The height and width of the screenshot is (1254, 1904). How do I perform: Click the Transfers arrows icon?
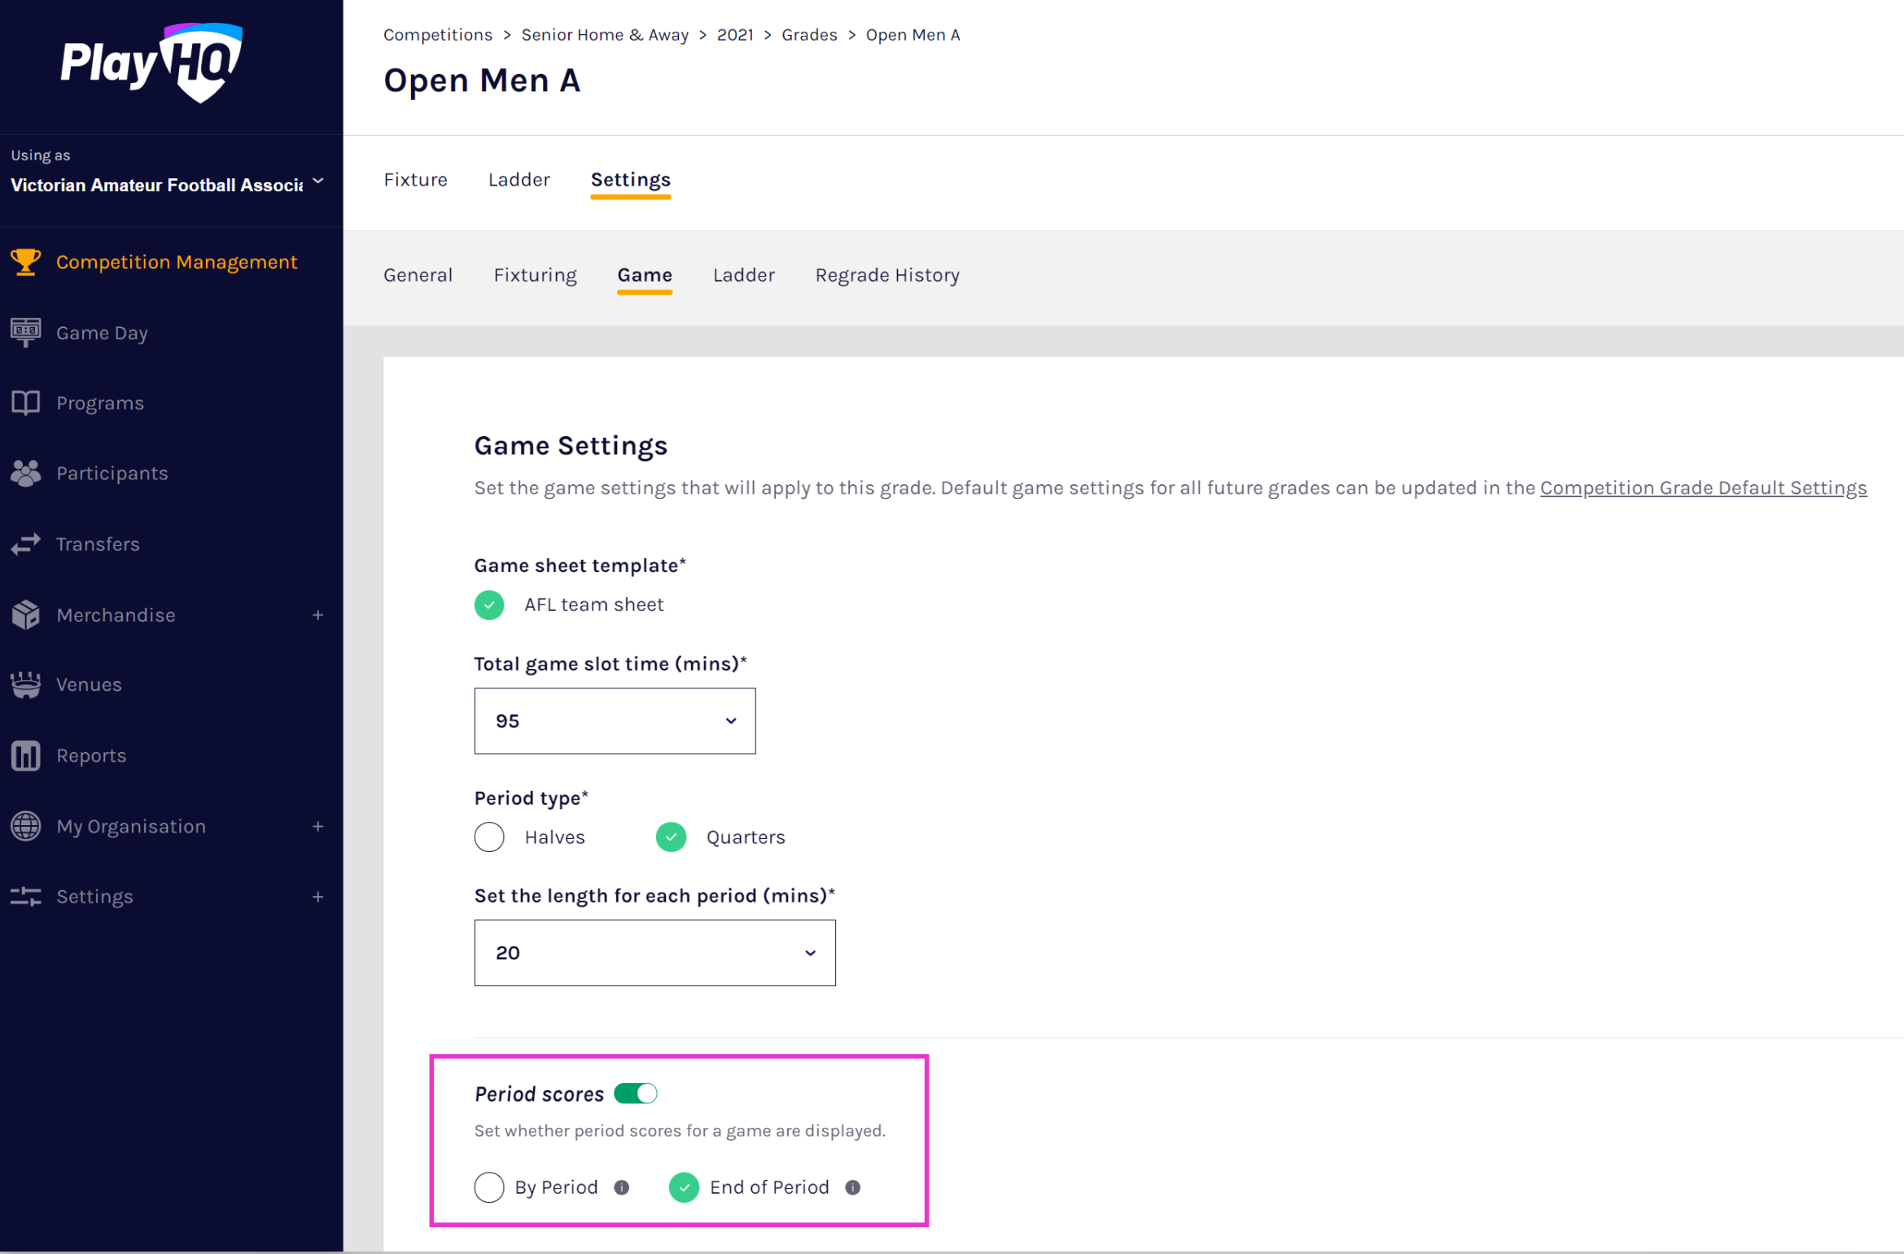coord(25,544)
